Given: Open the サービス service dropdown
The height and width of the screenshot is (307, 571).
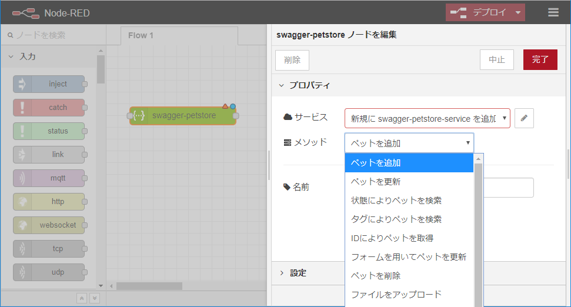Looking at the screenshot, I should click(x=427, y=118).
